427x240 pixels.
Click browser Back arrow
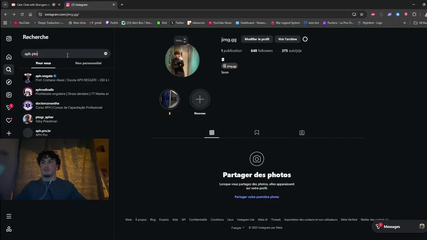pos(6,14)
